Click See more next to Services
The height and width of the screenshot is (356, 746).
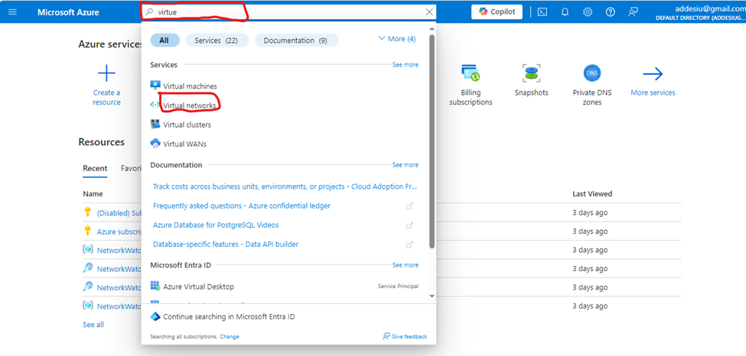tap(406, 65)
